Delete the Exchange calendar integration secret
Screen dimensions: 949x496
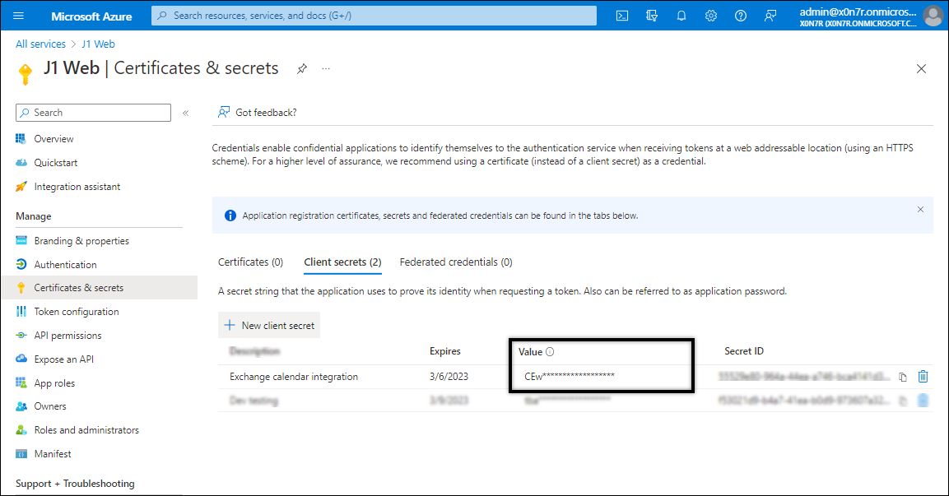coord(923,377)
